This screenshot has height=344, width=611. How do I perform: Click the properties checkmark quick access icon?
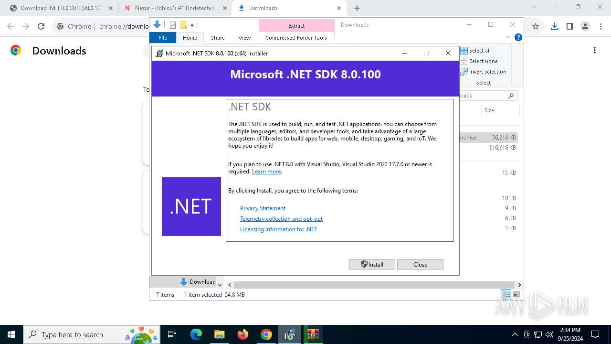[x=173, y=25]
